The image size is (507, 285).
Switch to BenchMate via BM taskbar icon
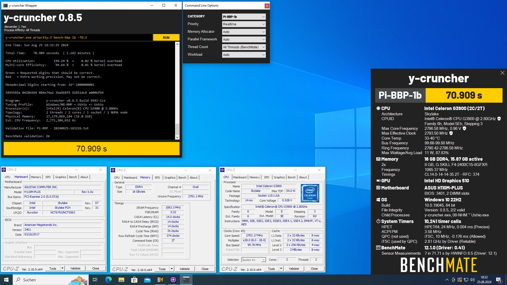click(160, 280)
